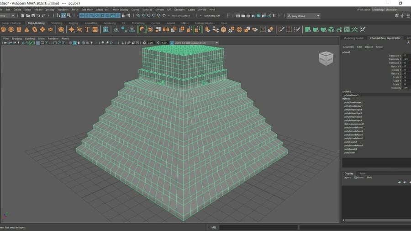Click the Multi-Cut tool shelf icon
411x231 pixels.
(282, 30)
